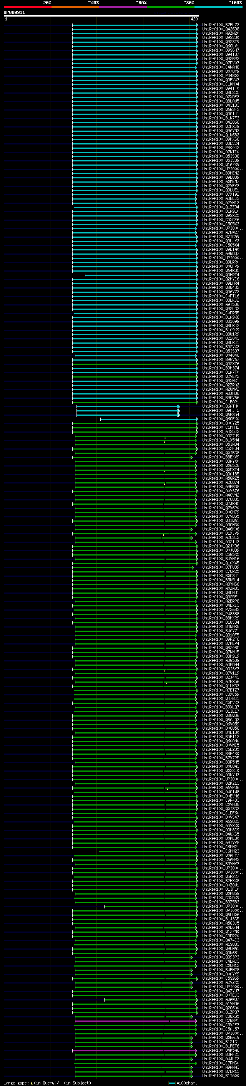The image size is (246, 1086).
Task: Select hit UniRef100_B9HEN2
Action: [x=221, y=173]
